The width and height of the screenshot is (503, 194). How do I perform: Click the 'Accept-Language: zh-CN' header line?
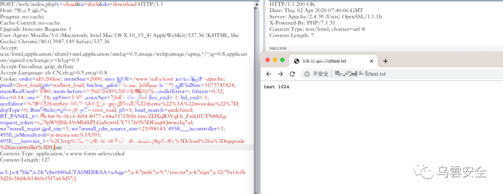click(x=54, y=72)
